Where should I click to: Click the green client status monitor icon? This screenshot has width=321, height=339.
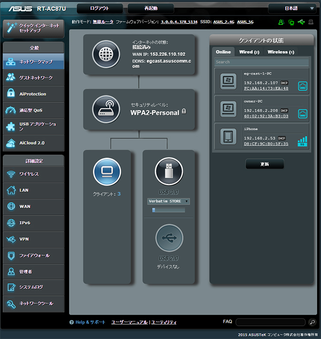click(x=291, y=22)
